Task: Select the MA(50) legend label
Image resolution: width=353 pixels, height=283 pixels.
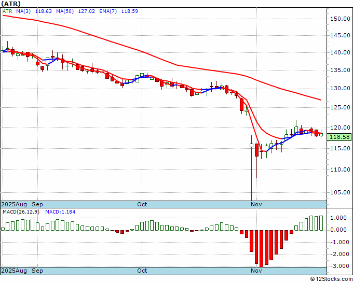Action: 65,11
